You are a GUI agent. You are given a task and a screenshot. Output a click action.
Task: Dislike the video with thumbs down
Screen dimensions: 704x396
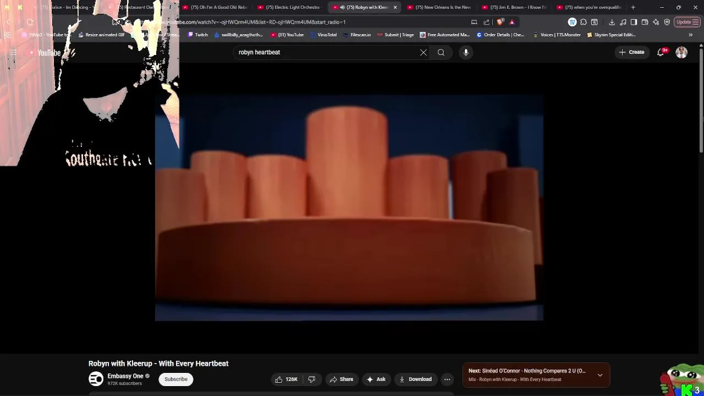tap(312, 379)
